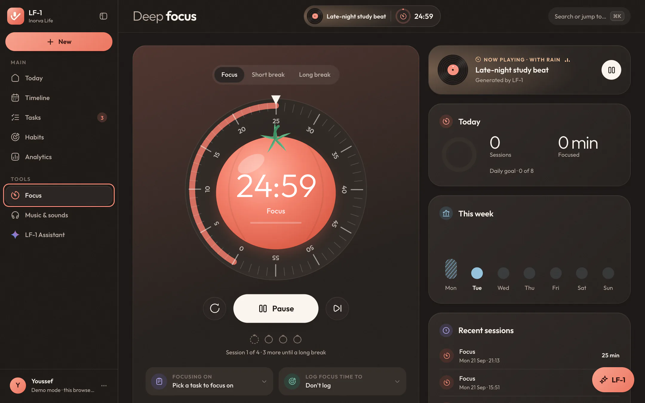Viewport: 645px width, 403px height.
Task: Select the Mon bar in This week
Action: pyautogui.click(x=451, y=269)
